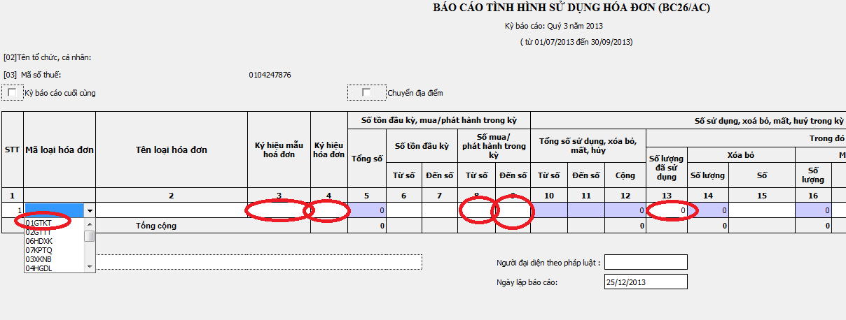
Task: Click the 'Mã loại hóa đơn' column header
Action: [60, 150]
